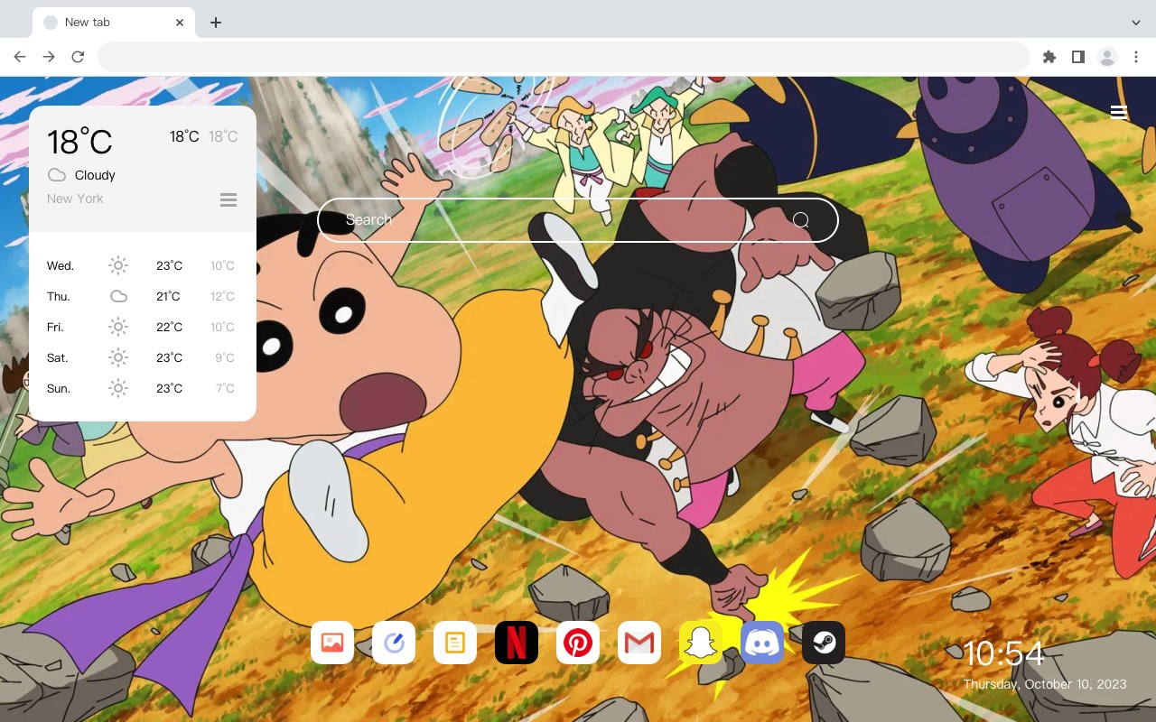Image resolution: width=1156 pixels, height=722 pixels.
Task: Click the Thu. cloudy forecast icon
Action: point(118,296)
